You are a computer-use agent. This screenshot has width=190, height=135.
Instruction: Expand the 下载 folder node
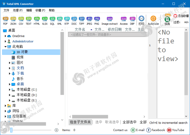[x=9, y=73]
